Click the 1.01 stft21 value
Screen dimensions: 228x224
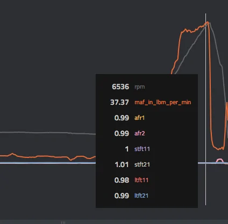[x=122, y=164]
